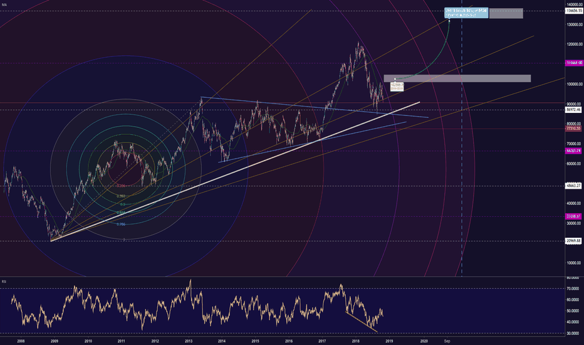The width and height of the screenshot is (584, 345).
Task: Click the 2013 label on time axis
Action: [189, 341]
